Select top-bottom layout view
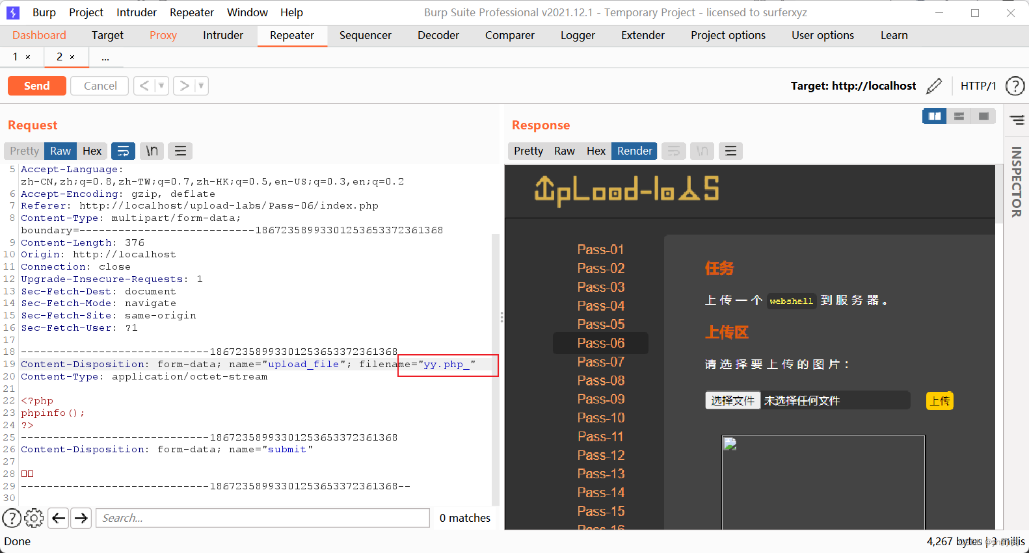 click(959, 116)
